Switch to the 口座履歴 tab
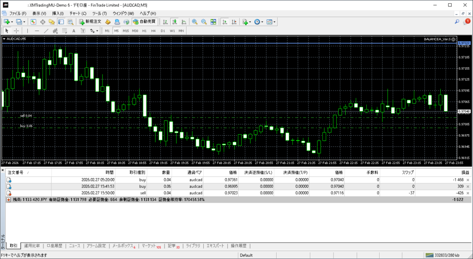Viewport: 473px width, 259px height. 55,246
